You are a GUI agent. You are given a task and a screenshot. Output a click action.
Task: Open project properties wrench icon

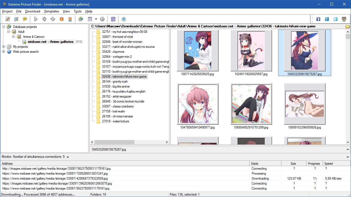point(16,19)
